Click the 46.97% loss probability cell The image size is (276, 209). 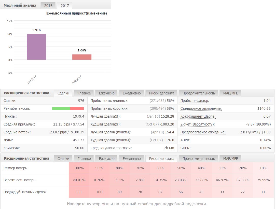(222, 180)
